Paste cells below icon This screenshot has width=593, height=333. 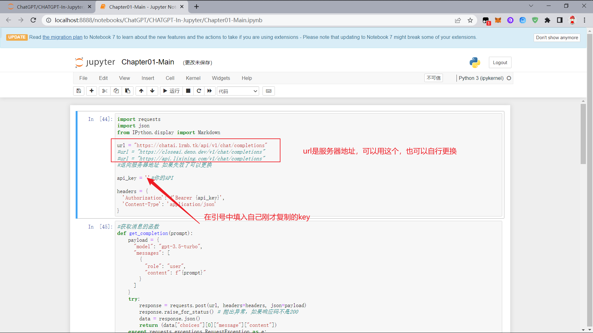[128, 91]
